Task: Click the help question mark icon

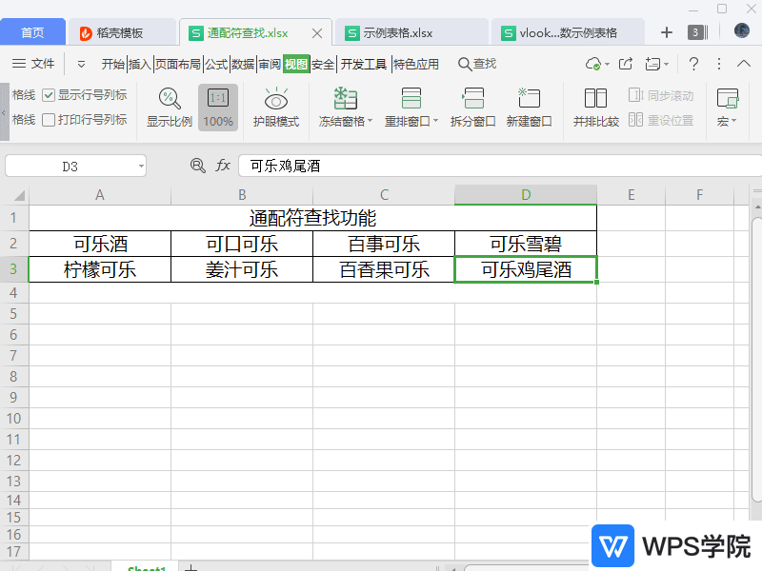Action: click(x=693, y=64)
